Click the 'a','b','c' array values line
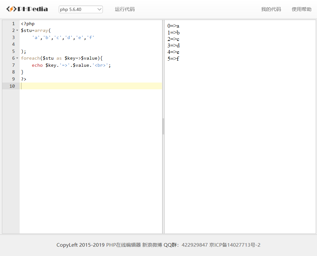 click(x=63, y=38)
